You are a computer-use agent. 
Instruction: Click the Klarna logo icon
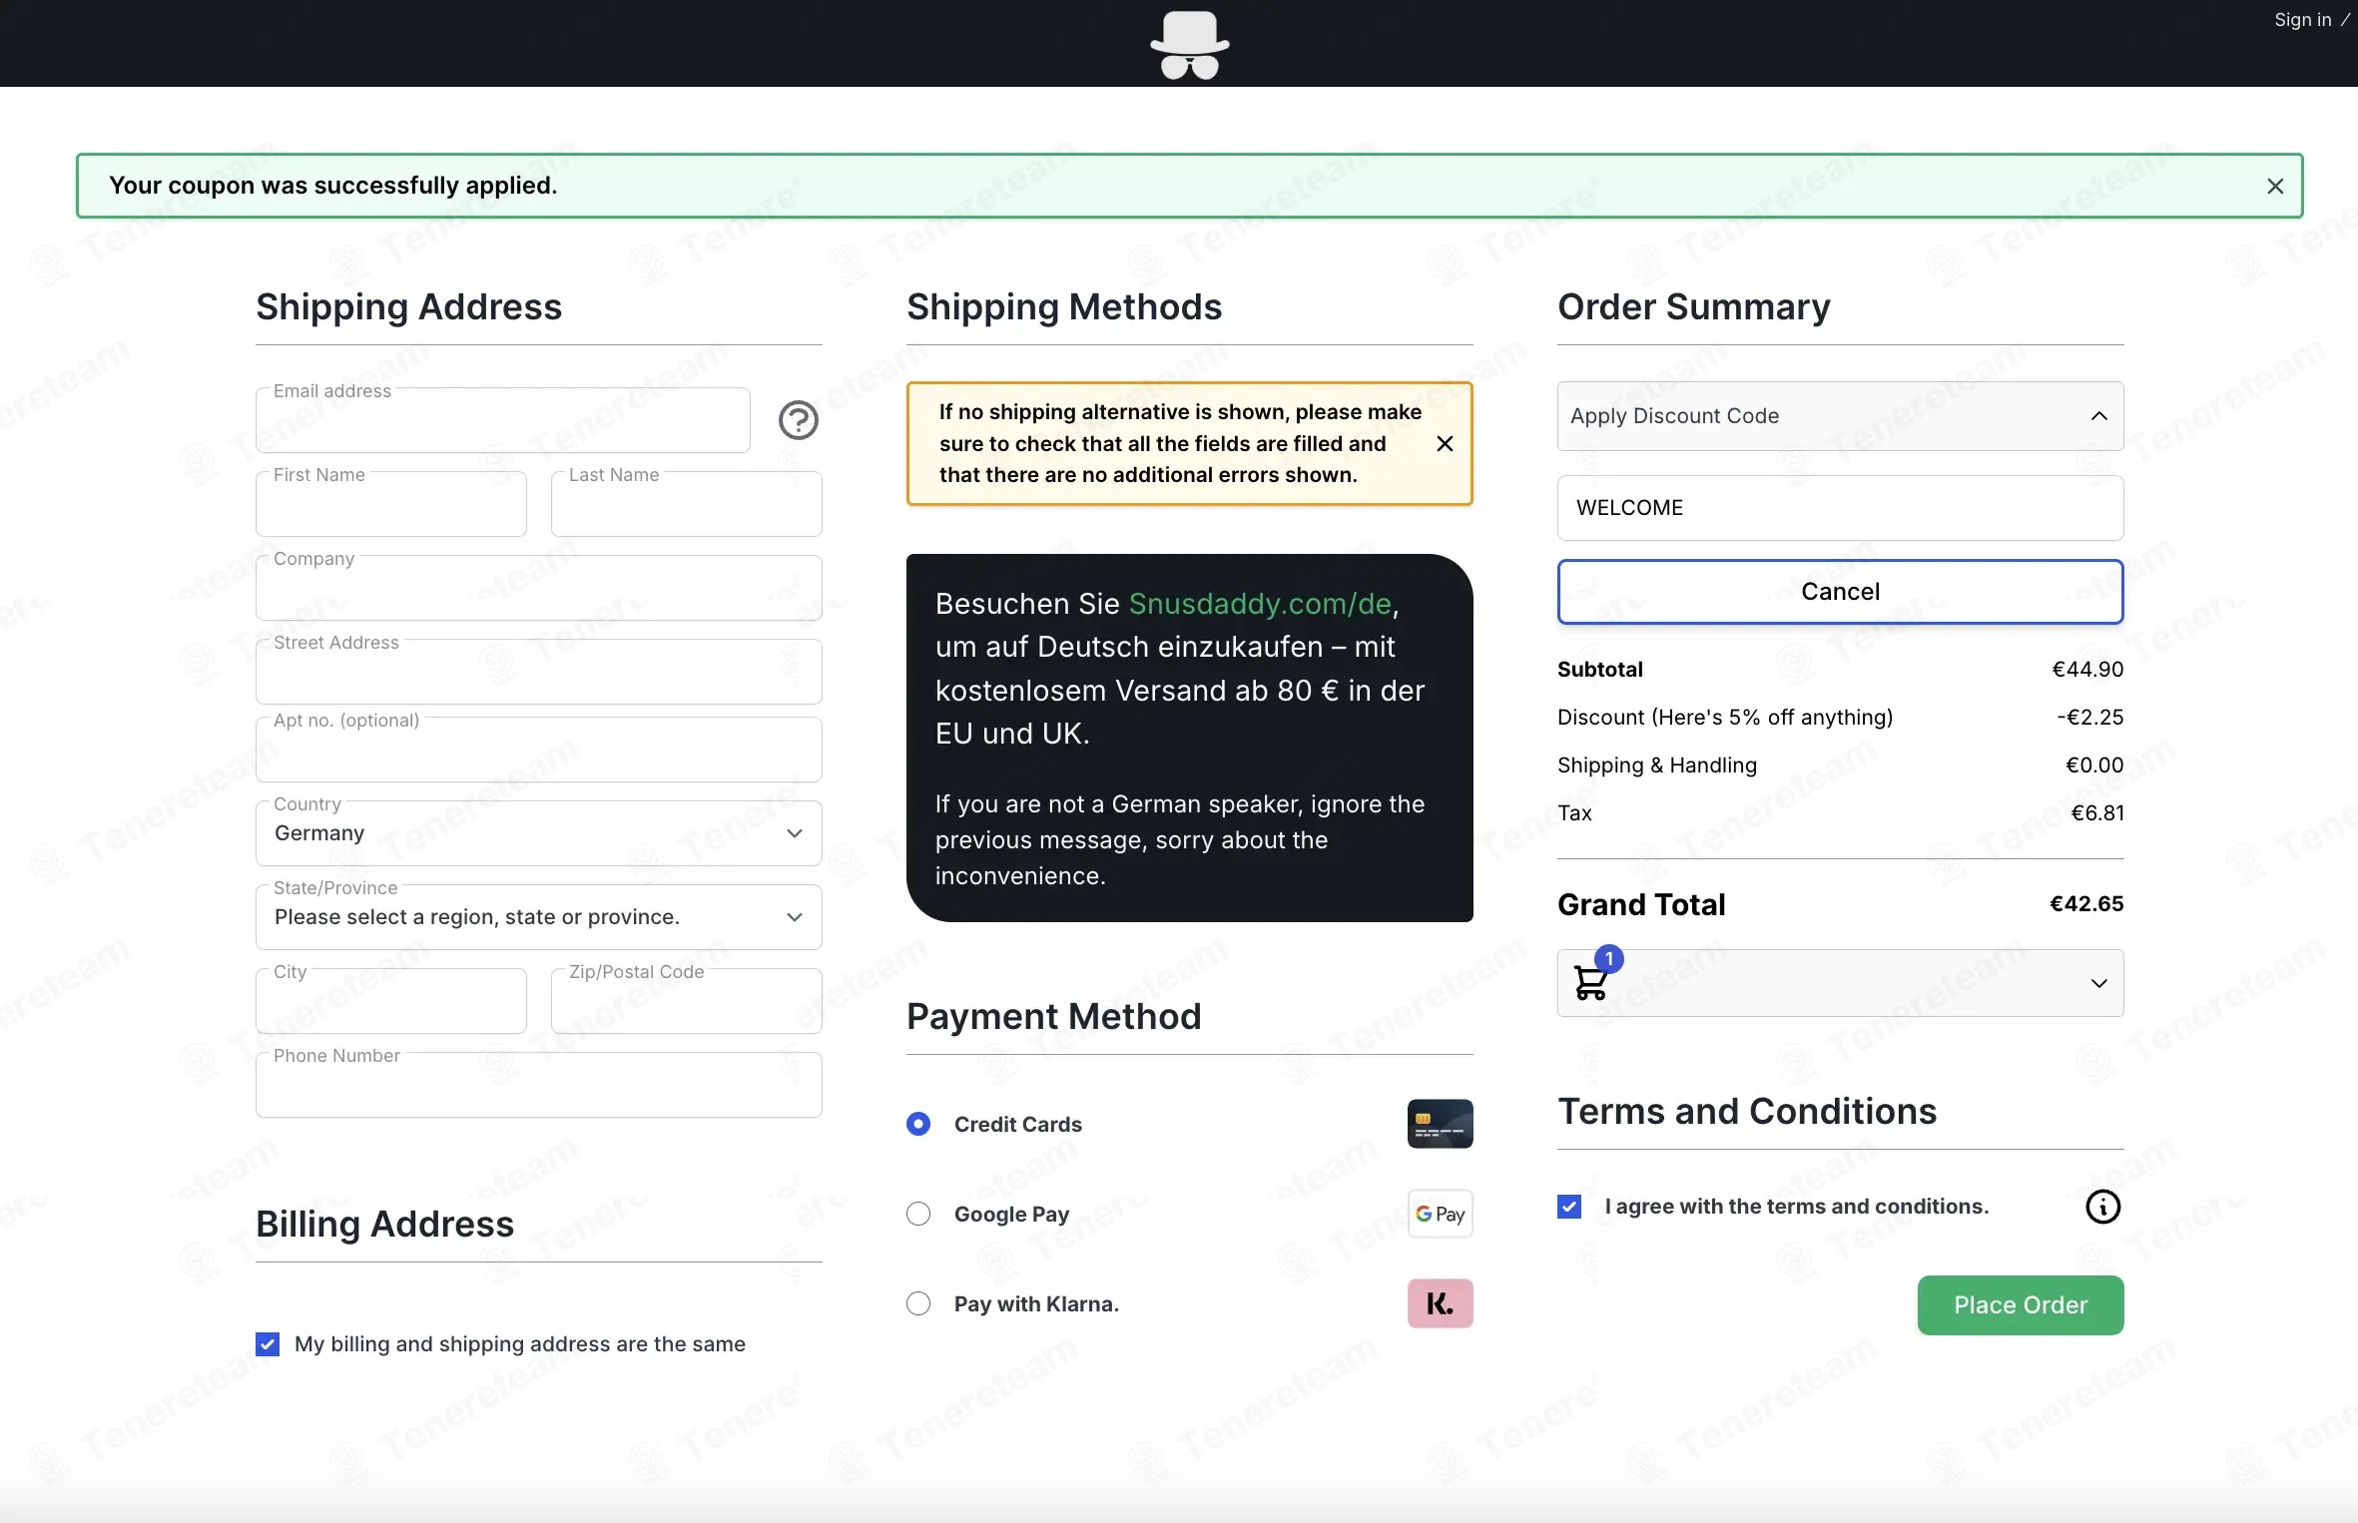pos(1440,1303)
